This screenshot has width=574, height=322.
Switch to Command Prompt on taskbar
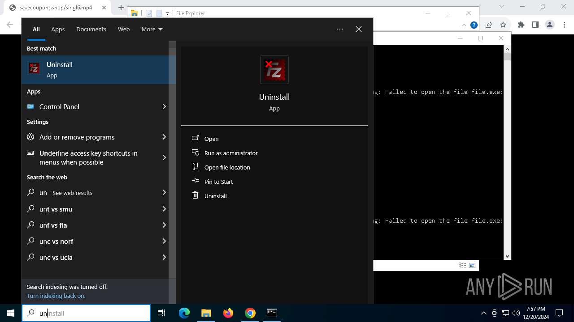pos(272,313)
